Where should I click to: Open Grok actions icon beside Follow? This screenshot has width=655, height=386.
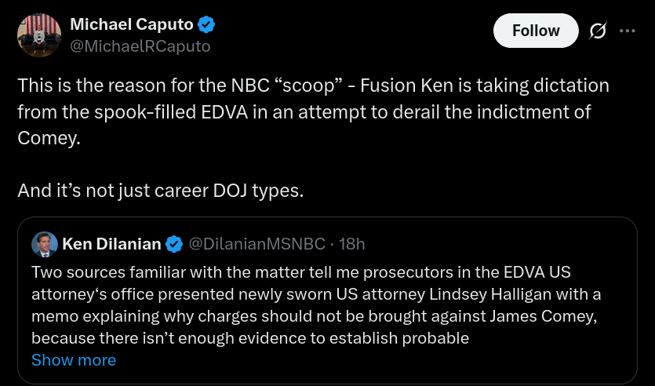pyautogui.click(x=597, y=31)
